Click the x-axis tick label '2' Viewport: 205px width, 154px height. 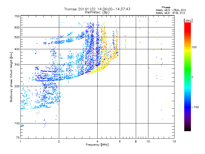[x=59, y=141]
